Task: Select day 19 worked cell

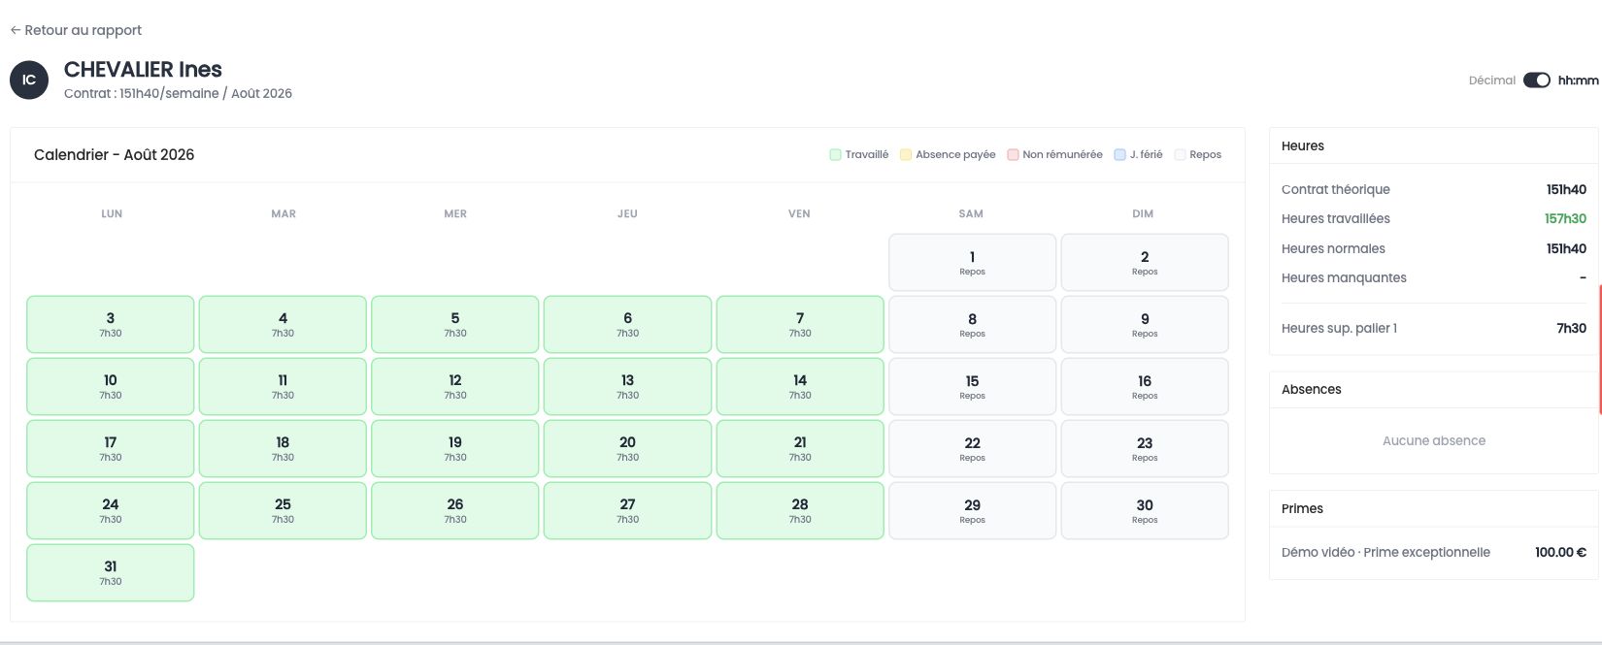Action: click(455, 448)
